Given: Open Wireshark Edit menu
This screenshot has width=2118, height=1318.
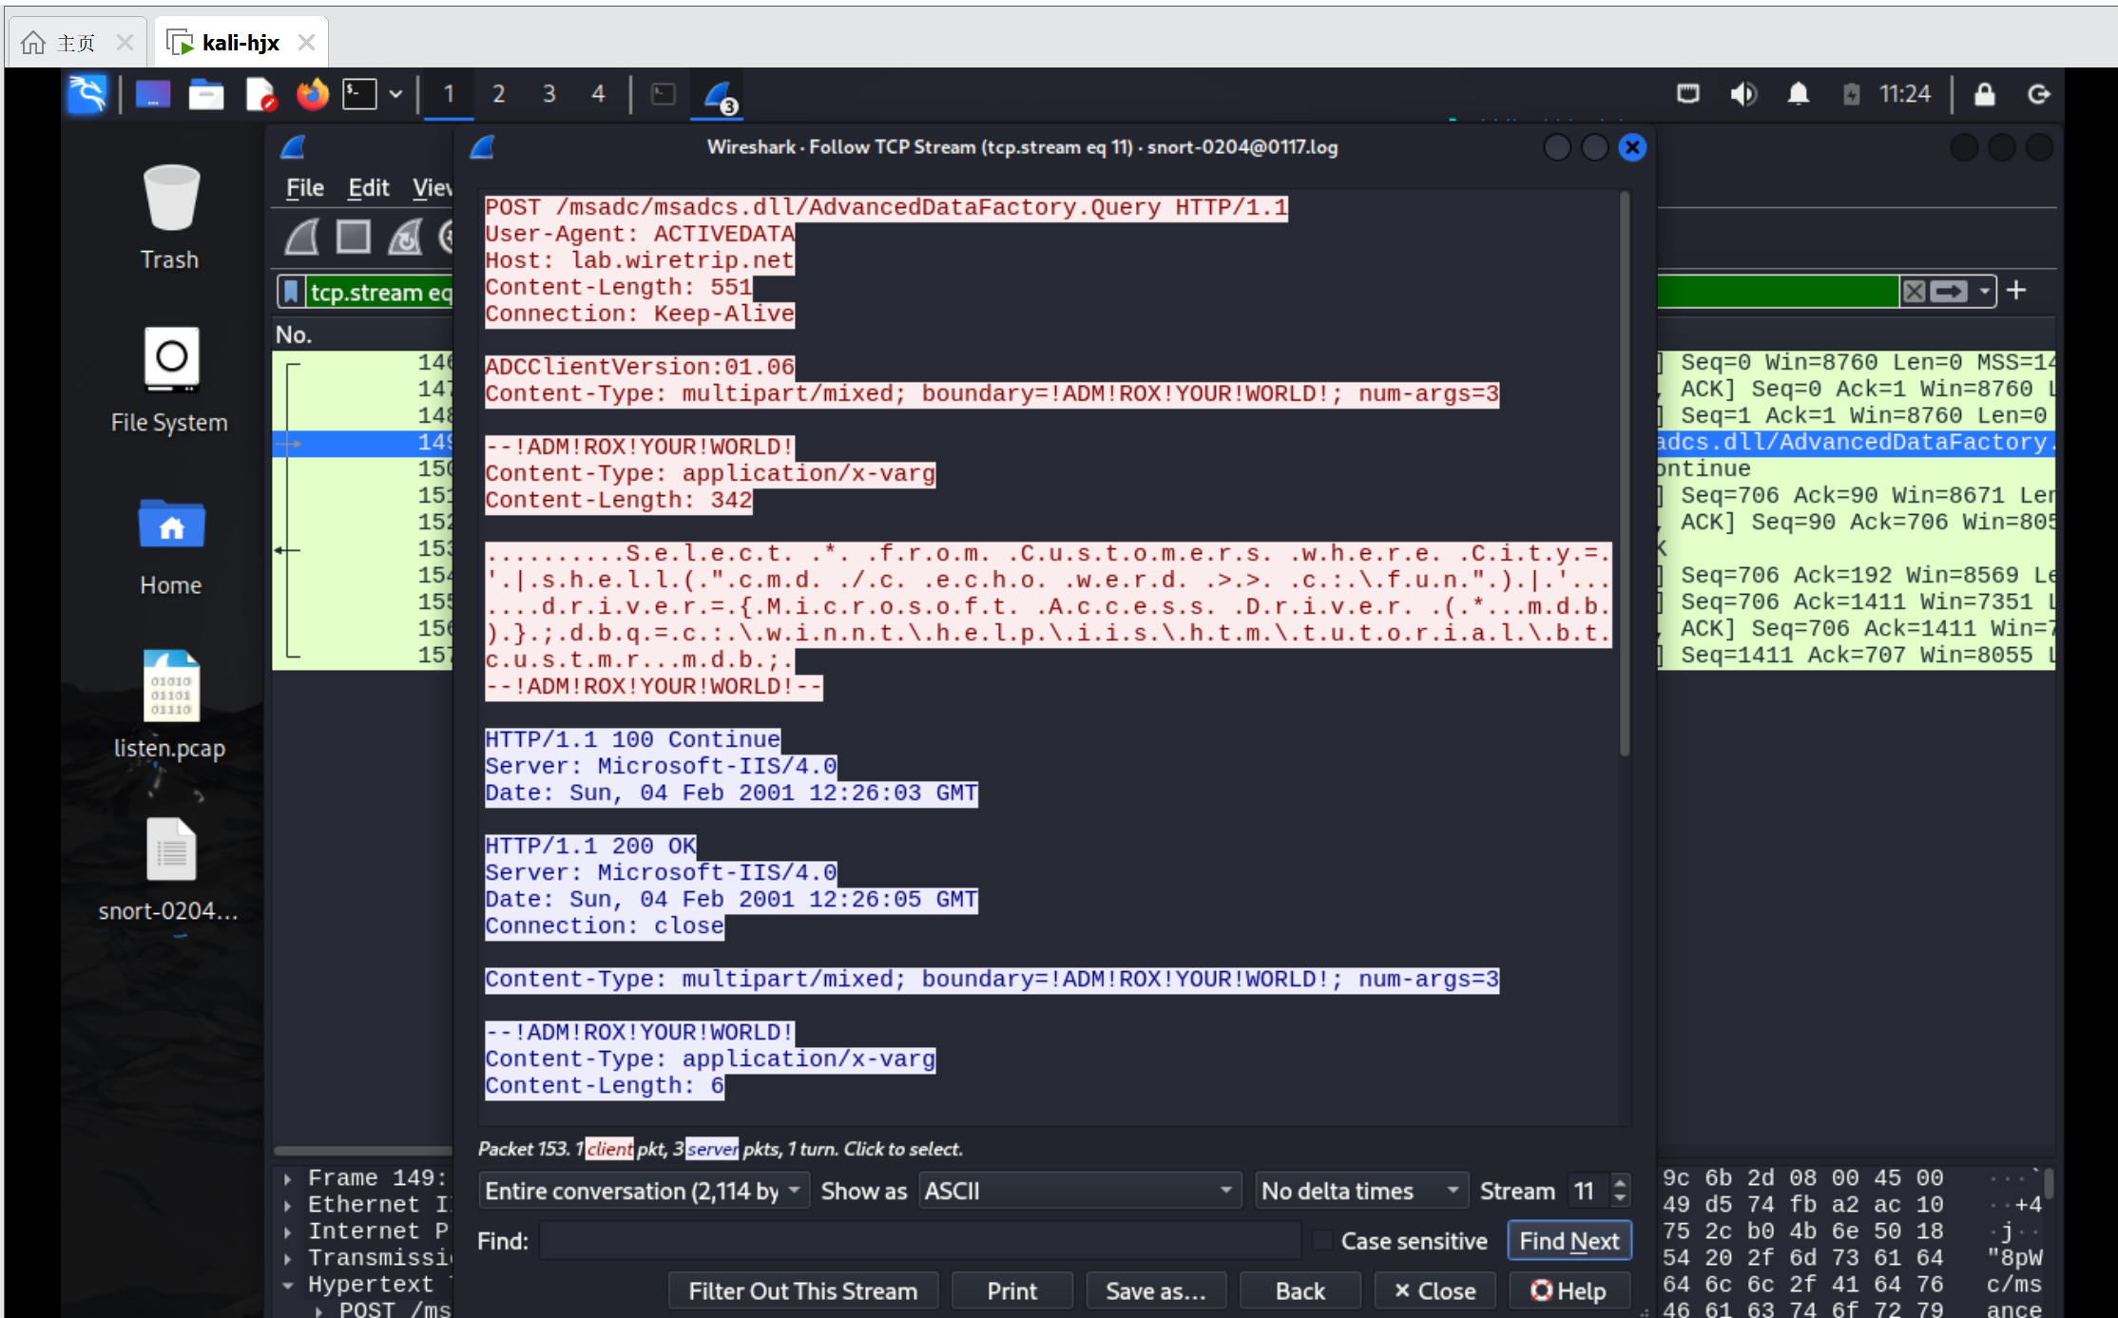Looking at the screenshot, I should coord(368,187).
